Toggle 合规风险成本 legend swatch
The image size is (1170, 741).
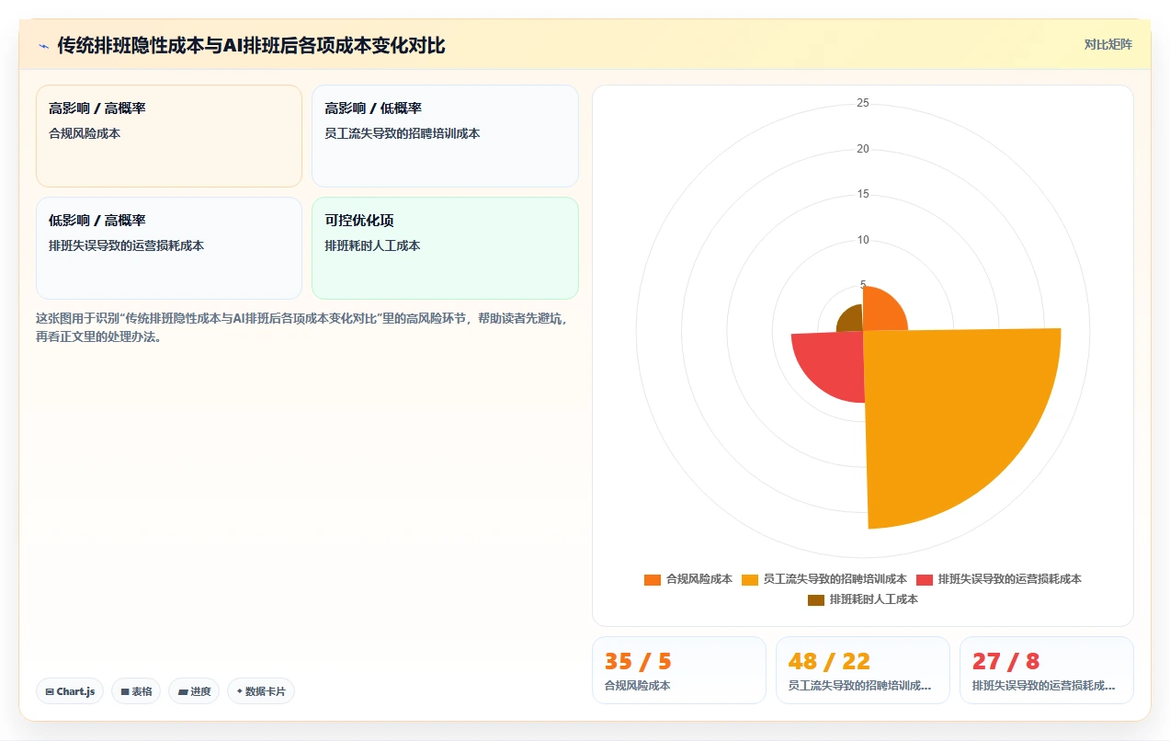click(653, 579)
